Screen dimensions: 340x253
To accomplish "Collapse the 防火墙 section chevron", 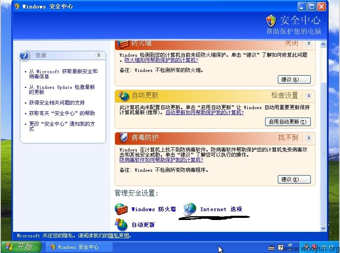I will pyautogui.click(x=309, y=44).
